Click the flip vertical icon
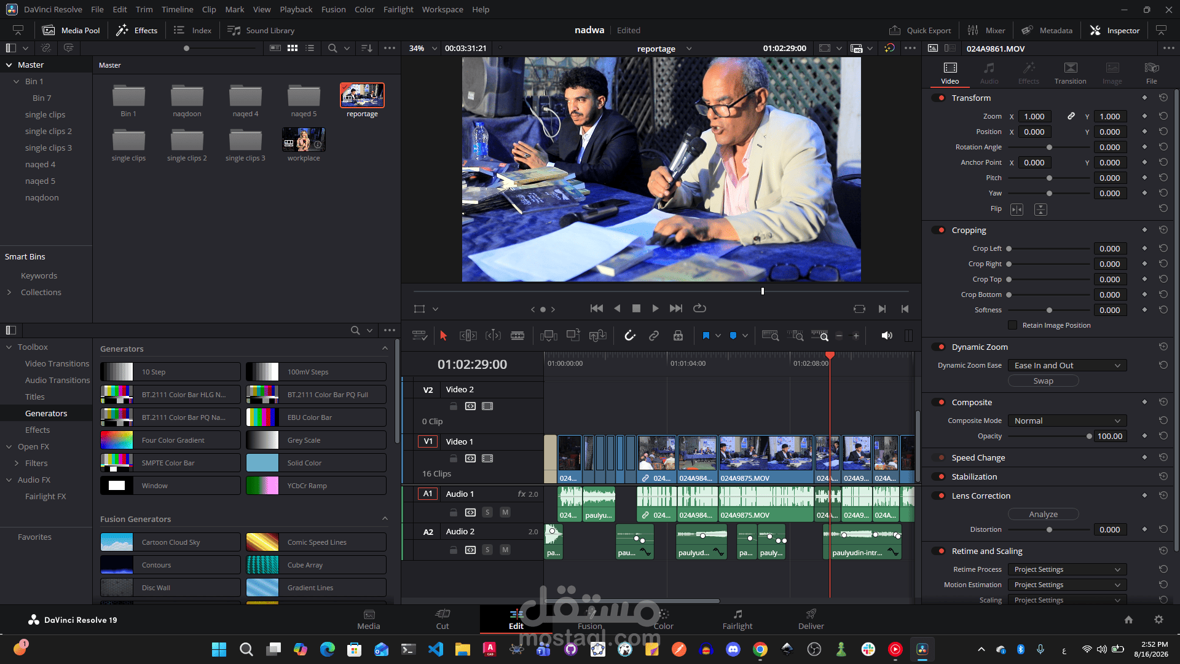This screenshot has height=664, width=1180. click(x=1040, y=210)
